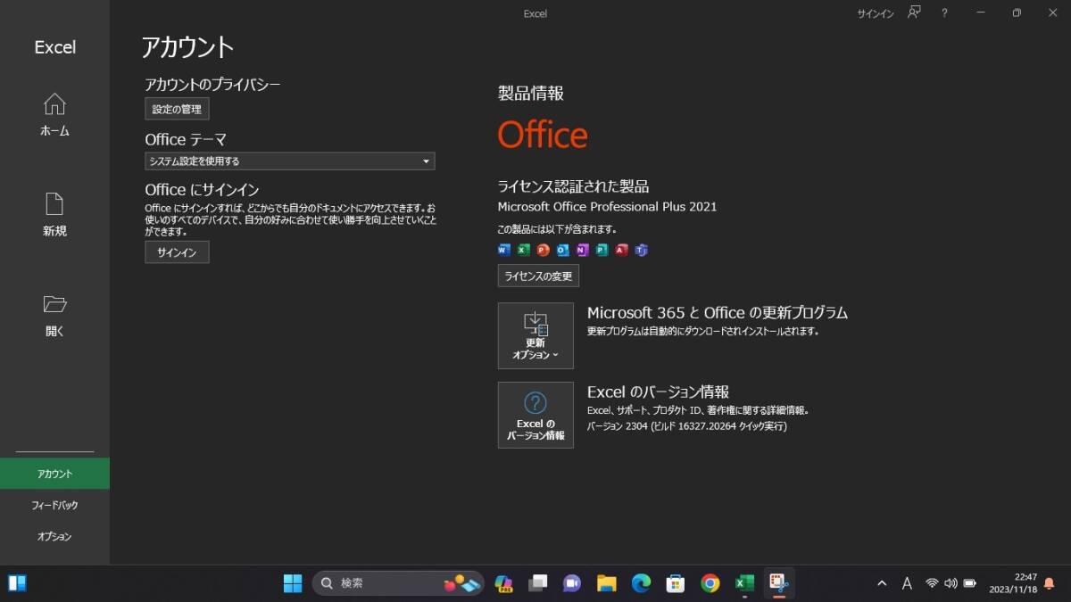Expand hidden icons in the system tray
Screen dimensions: 1071x602
[x=881, y=583]
